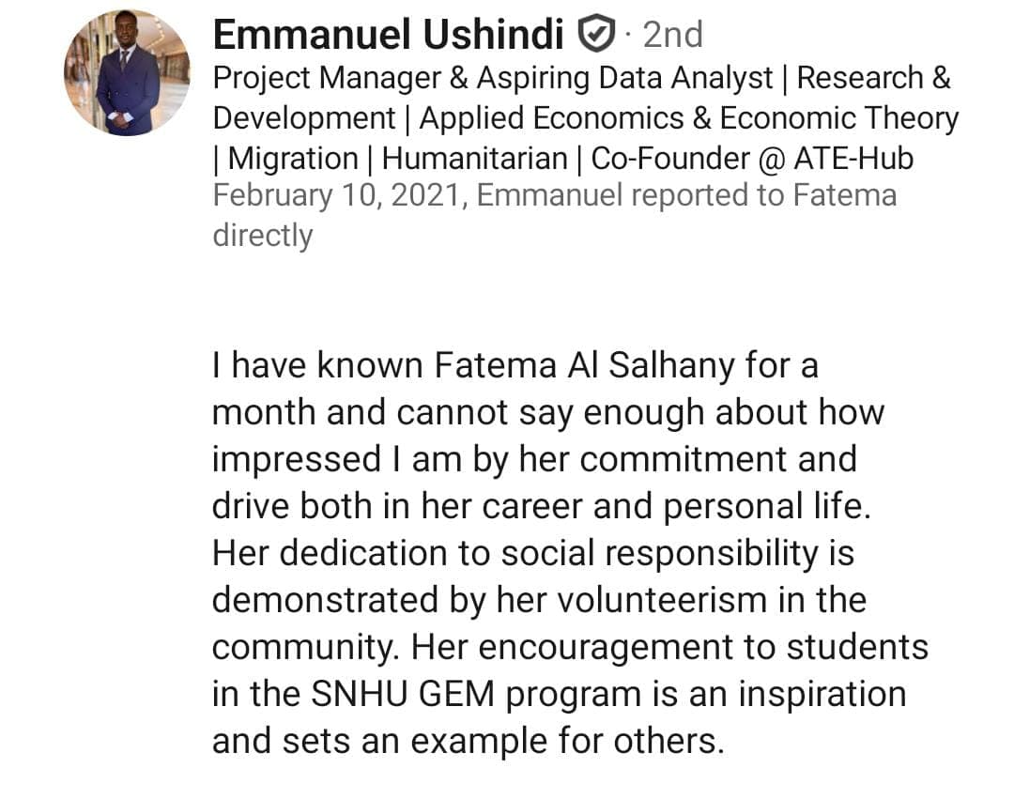The width and height of the screenshot is (1014, 799).
Task: Click the name Emmanuel Ushindi
Action: pyautogui.click(x=389, y=36)
